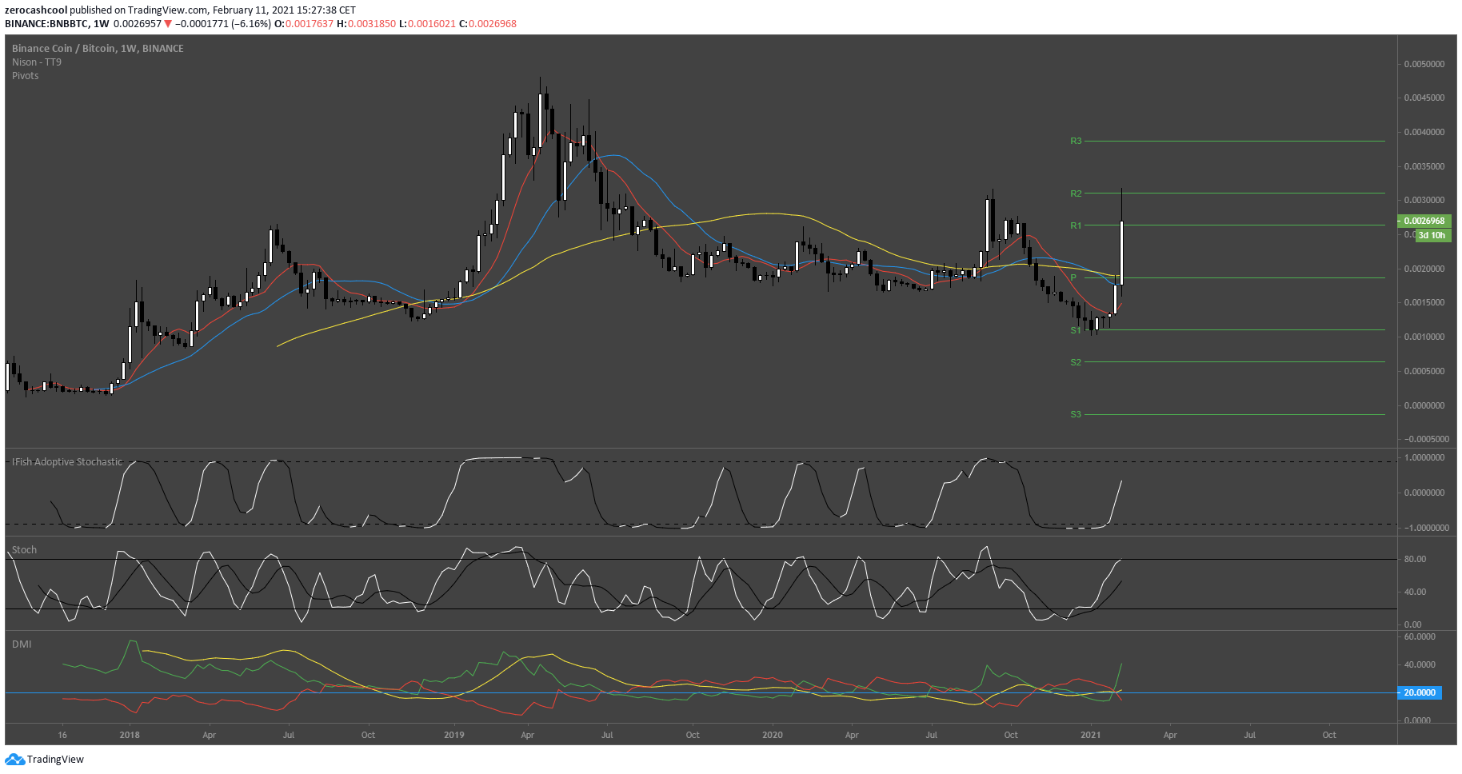This screenshot has width=1462, height=774.
Task: Click the Stoch indicator label
Action: point(24,550)
